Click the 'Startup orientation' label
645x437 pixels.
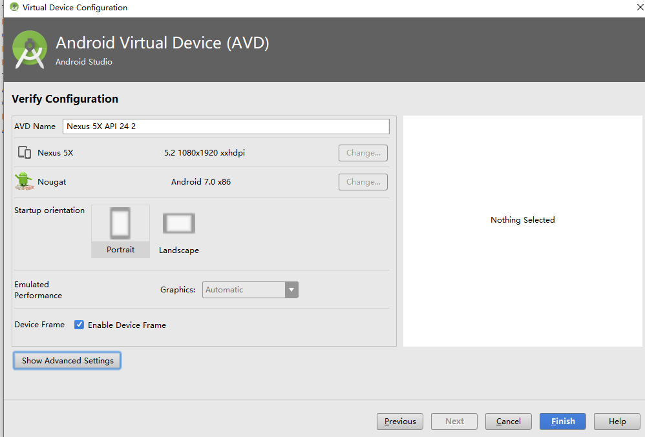pos(49,210)
